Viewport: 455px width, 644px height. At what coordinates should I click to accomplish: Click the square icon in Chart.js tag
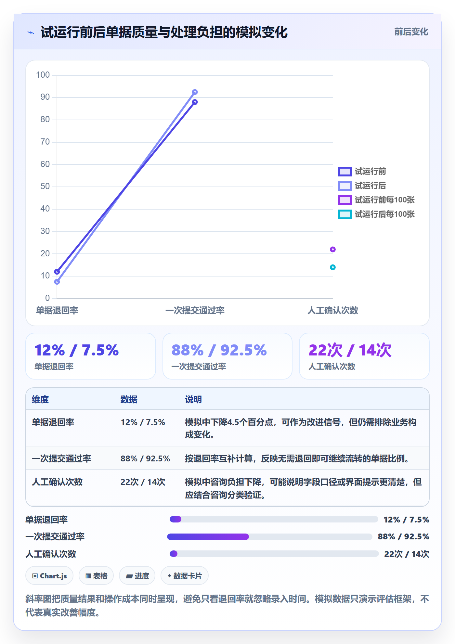pos(35,576)
